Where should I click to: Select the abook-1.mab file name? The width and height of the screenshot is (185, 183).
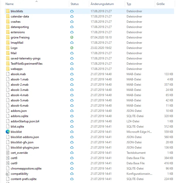coord(19,79)
